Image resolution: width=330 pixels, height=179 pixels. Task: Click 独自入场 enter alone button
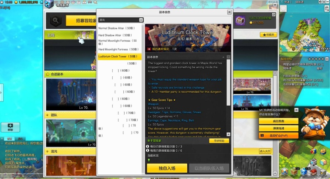click(x=167, y=168)
